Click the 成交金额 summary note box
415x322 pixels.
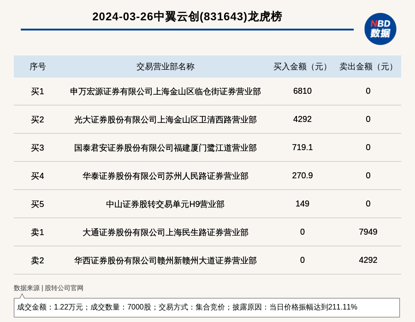[x=207, y=307]
